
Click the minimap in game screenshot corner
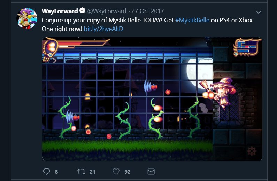pyautogui.click(x=247, y=47)
